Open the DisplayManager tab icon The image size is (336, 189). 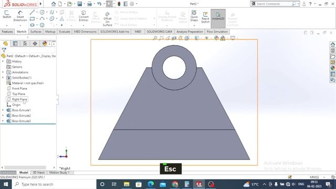tap(45, 44)
